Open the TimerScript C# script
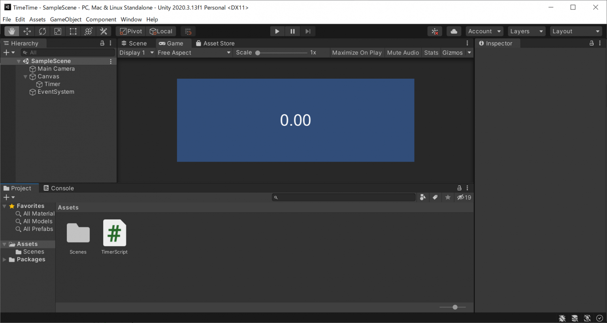Viewport: 607px width, 323px height. tap(114, 233)
